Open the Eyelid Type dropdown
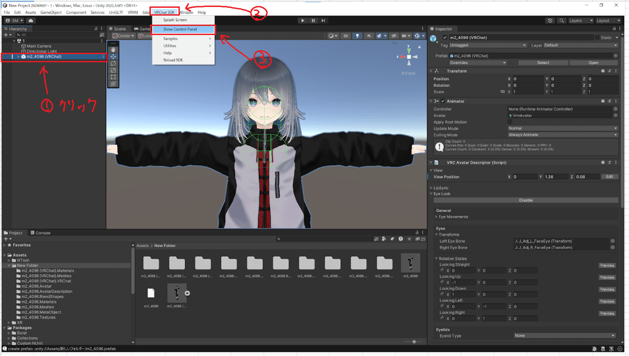Image resolution: width=629 pixels, height=356 pixels. coord(565,336)
